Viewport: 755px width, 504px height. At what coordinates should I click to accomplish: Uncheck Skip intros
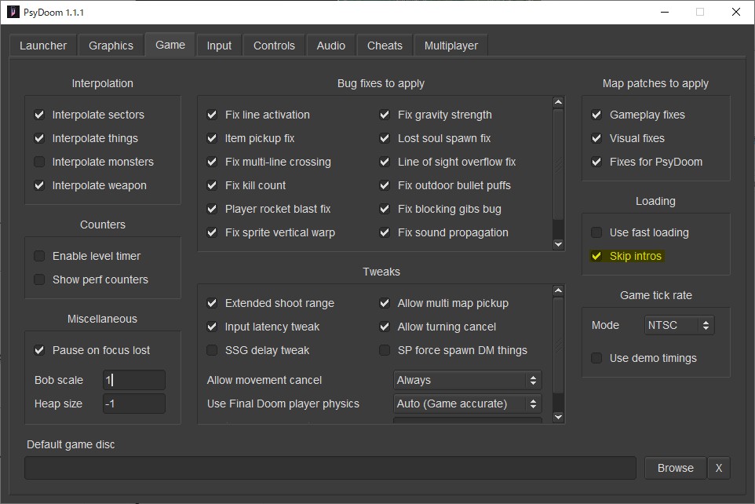[x=596, y=256]
